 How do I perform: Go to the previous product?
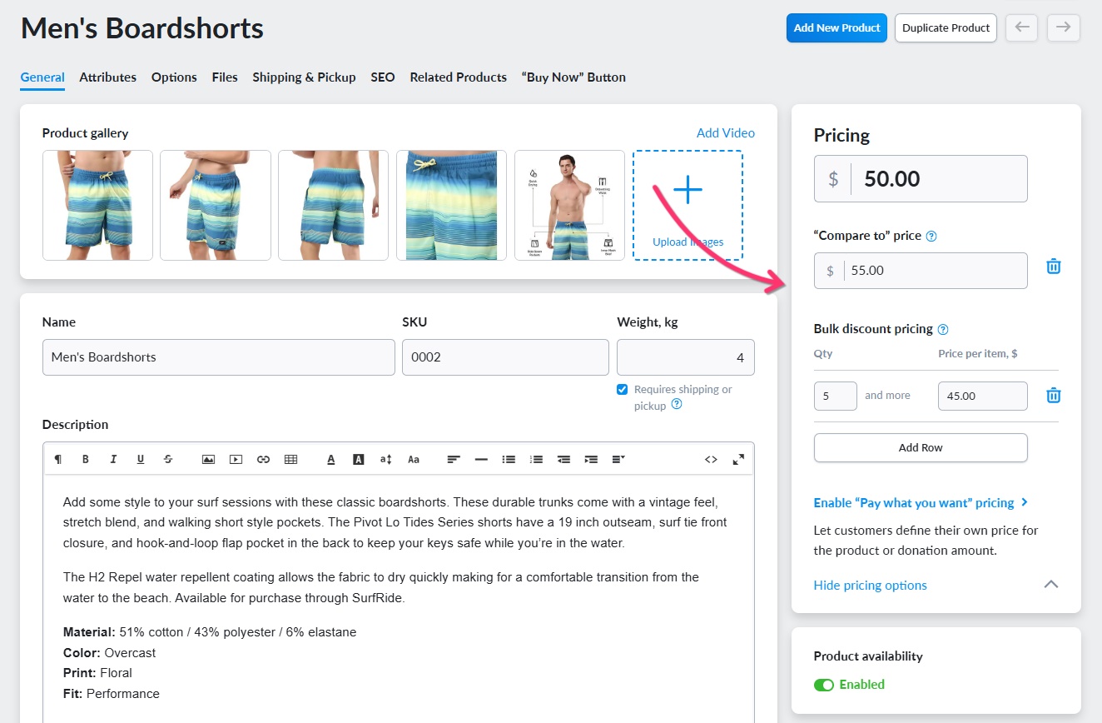[1022, 27]
